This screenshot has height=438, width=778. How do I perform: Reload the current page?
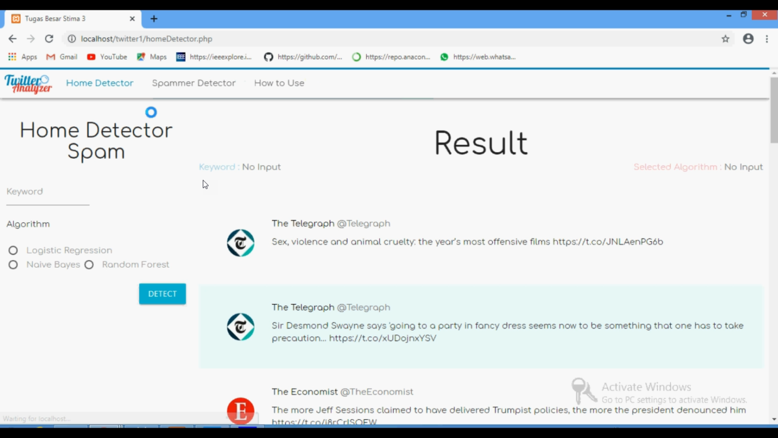pos(49,39)
